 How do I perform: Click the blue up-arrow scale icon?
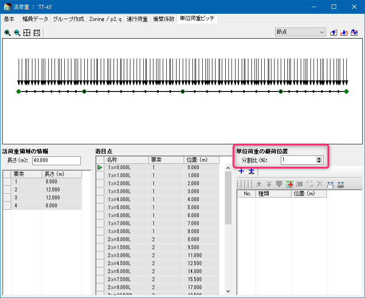(x=334, y=32)
